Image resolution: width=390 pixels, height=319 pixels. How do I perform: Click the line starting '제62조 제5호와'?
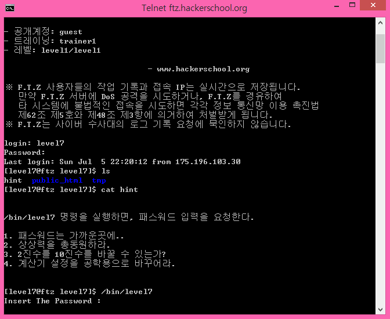click(145, 115)
